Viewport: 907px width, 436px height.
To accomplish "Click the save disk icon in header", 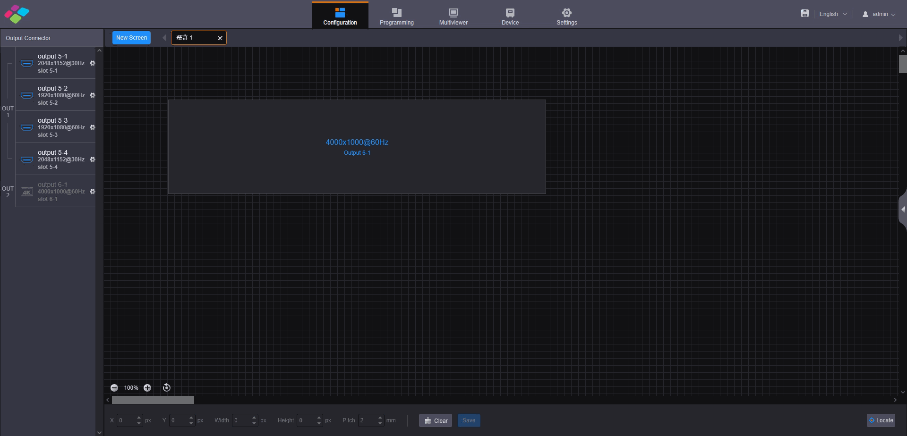I will (805, 14).
